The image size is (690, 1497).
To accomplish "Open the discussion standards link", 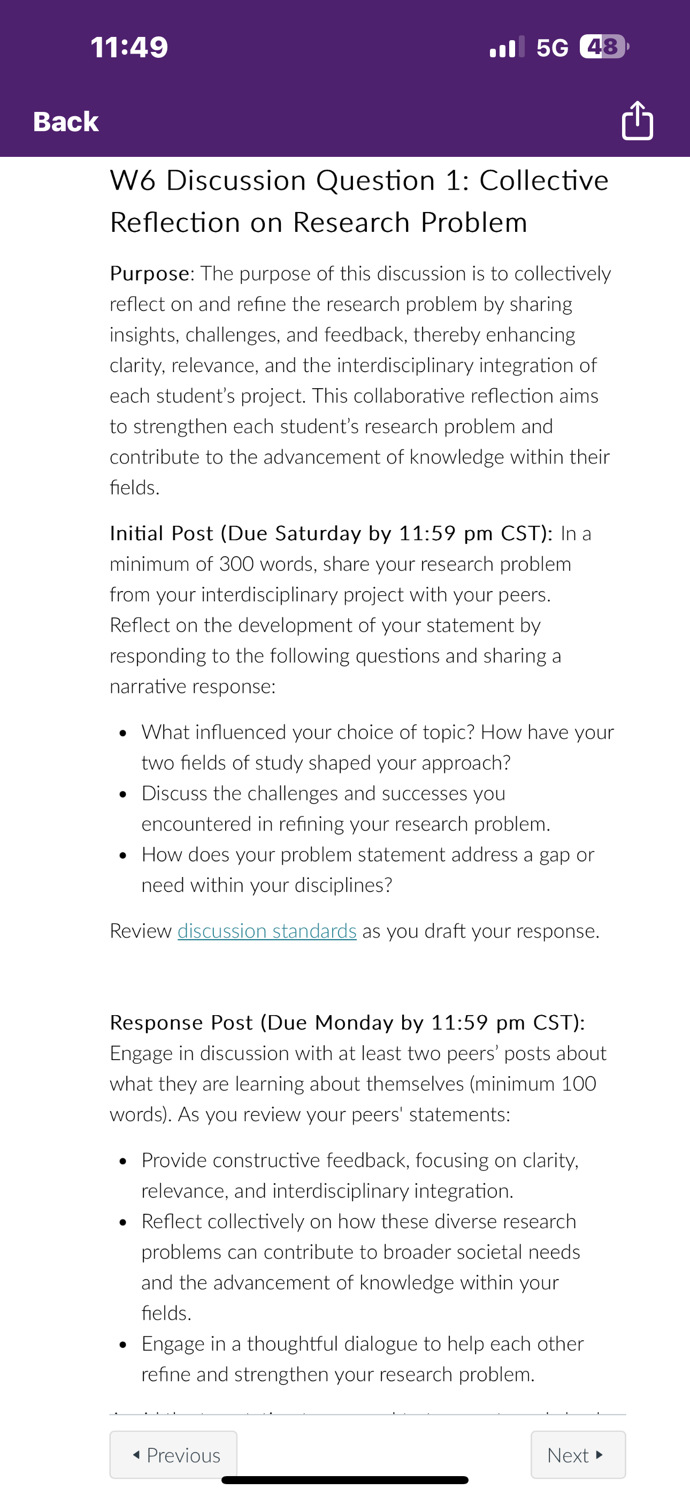I will [266, 931].
